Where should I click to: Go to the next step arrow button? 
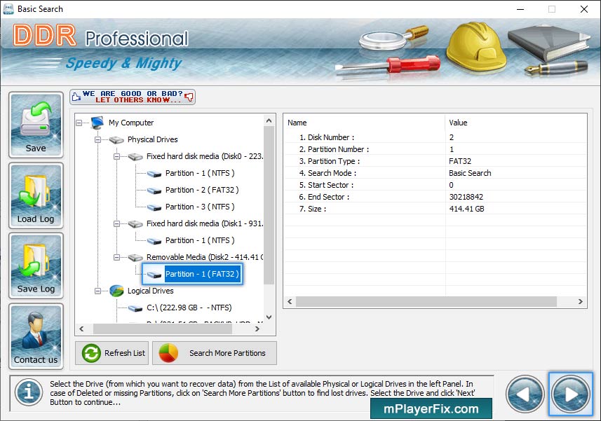tap(571, 394)
